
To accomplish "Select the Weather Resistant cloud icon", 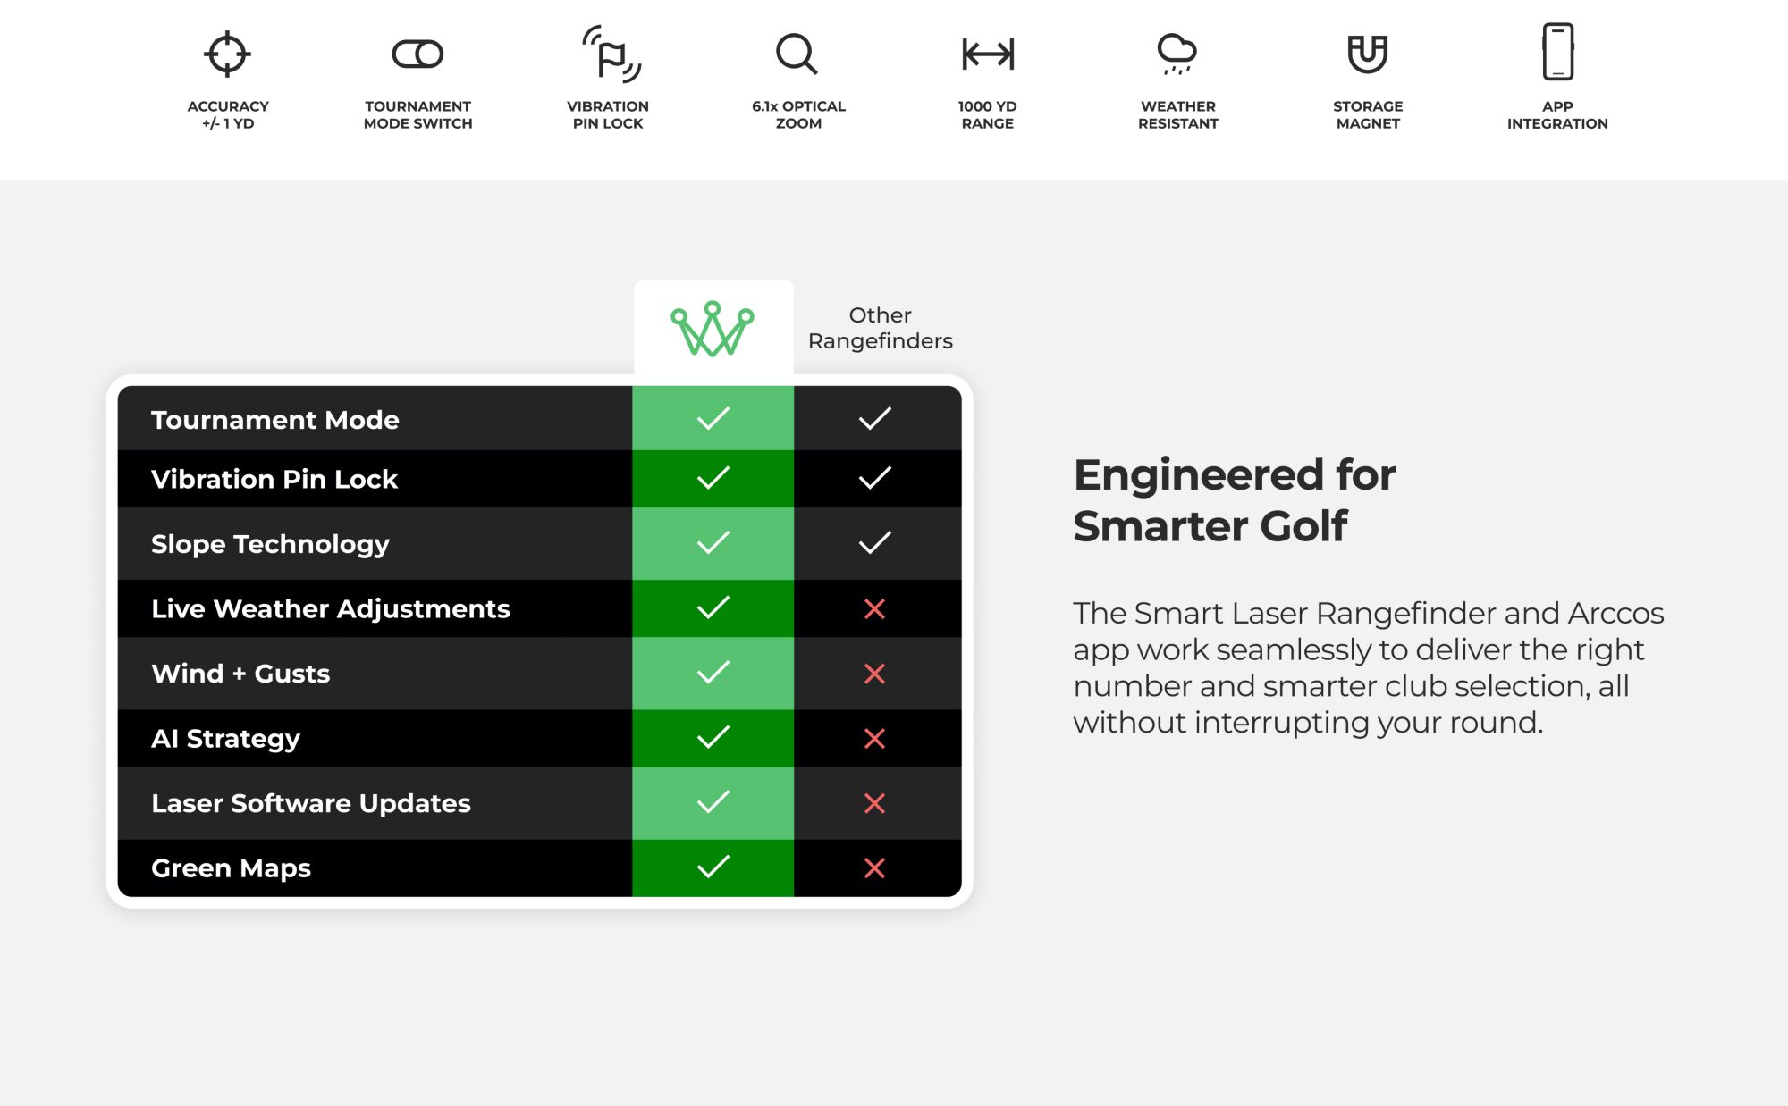I will tap(1177, 54).
